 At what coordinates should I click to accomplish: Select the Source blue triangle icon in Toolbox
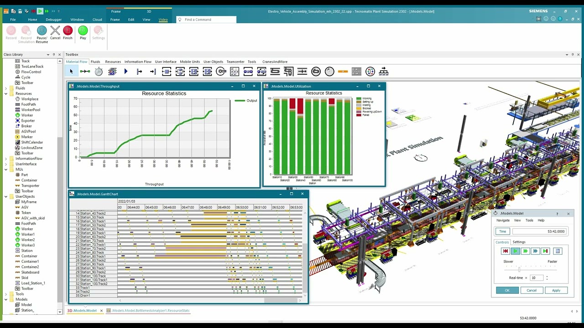point(126,72)
